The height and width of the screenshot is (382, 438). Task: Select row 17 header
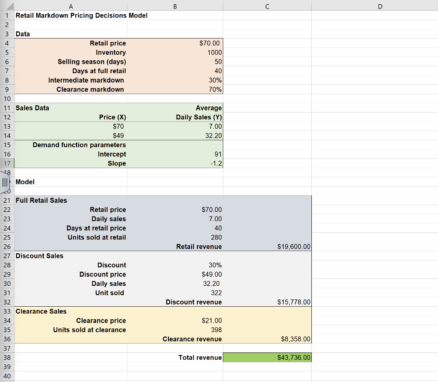tap(7, 163)
